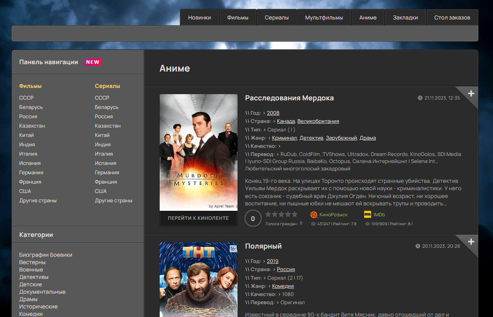Filter by the Зарубежный genre link
493x317 pixels.
click(x=342, y=138)
